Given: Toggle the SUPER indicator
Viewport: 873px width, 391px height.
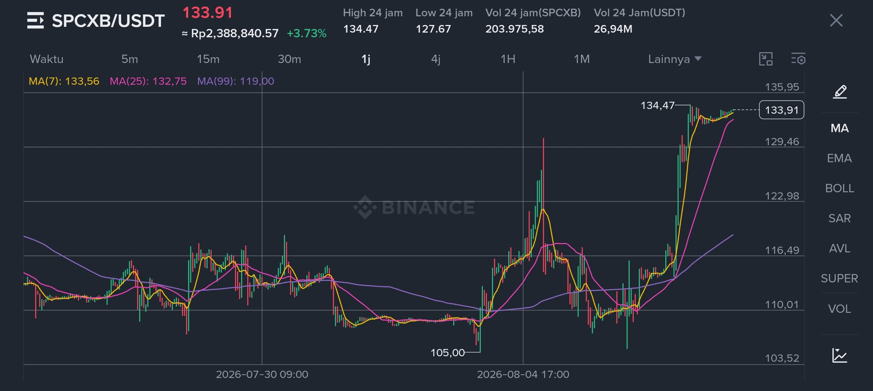Looking at the screenshot, I should [840, 278].
